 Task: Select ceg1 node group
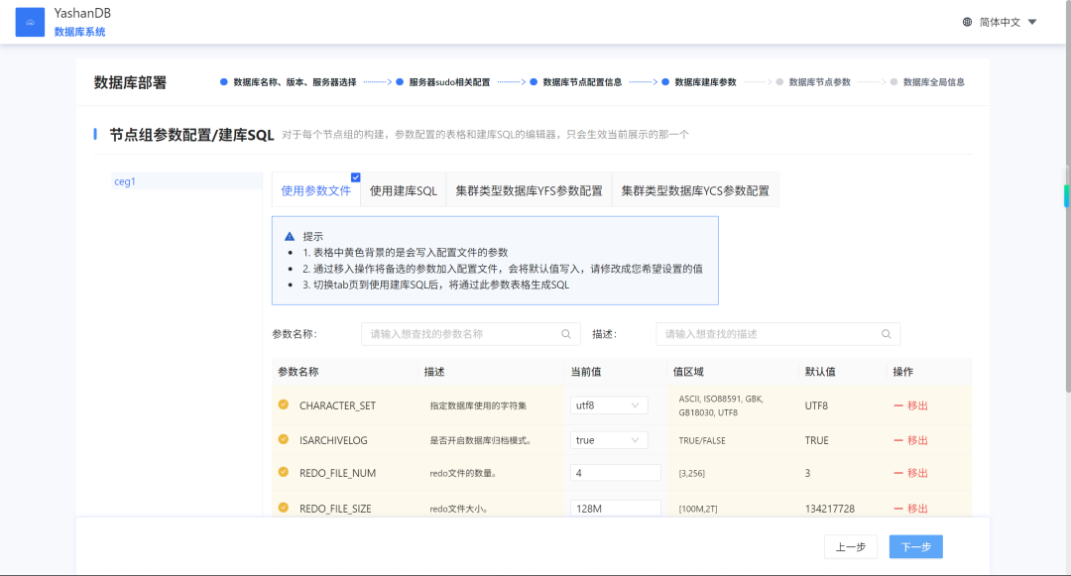pyautogui.click(x=186, y=181)
